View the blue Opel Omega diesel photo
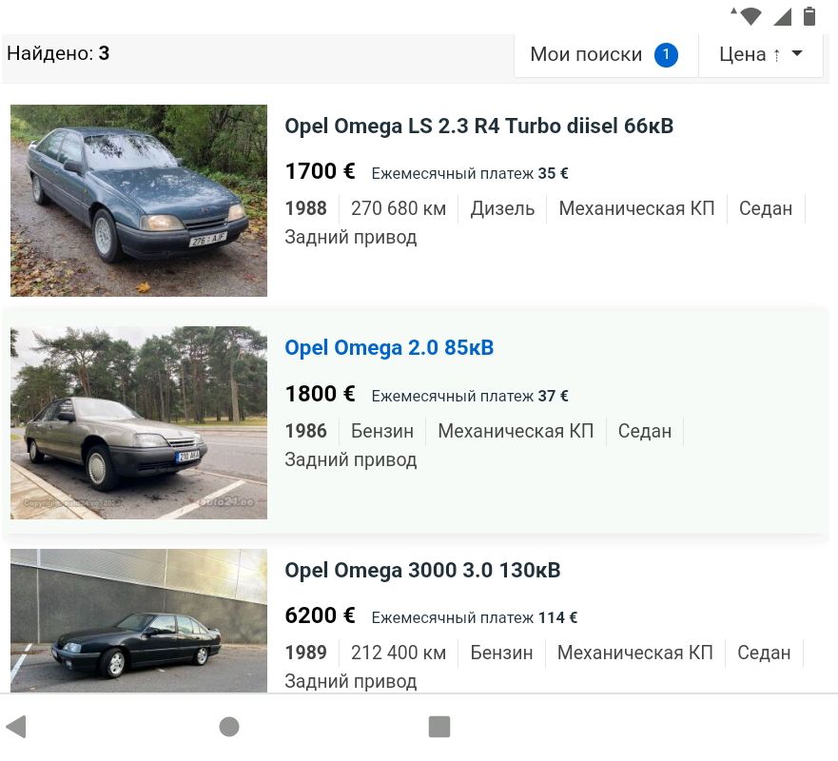Screen dimensions: 838x761 coord(139,201)
